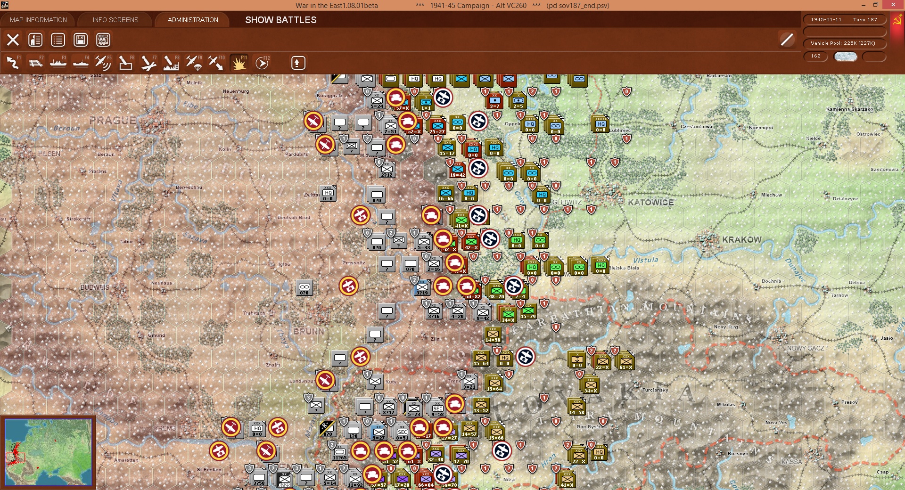Switch to the INFO SCREENS tab
This screenshot has width=905, height=490.
pyautogui.click(x=115, y=20)
